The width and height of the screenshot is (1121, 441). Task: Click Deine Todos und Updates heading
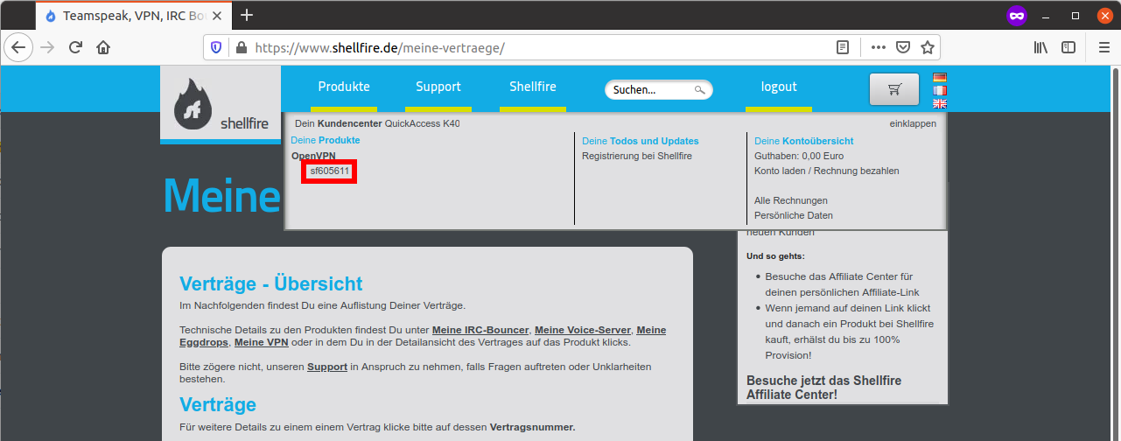(641, 141)
